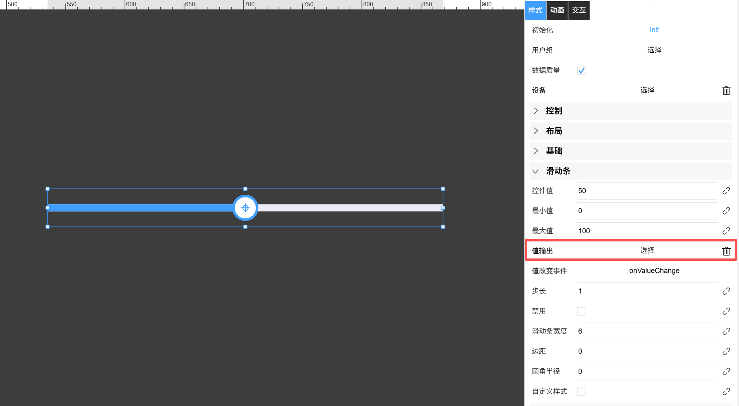Viewport: 739px width, 406px height.
Task: Click the link icon beside 最小值 field
Action: tap(726, 211)
